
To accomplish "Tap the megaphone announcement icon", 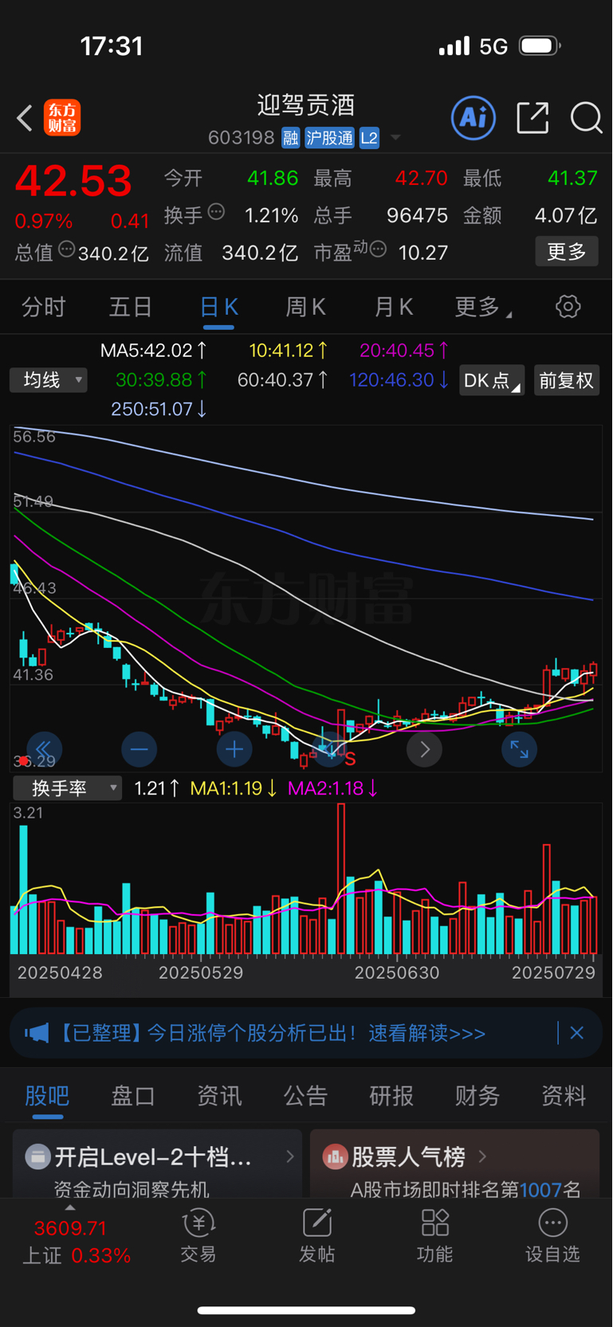I will tap(37, 1034).
